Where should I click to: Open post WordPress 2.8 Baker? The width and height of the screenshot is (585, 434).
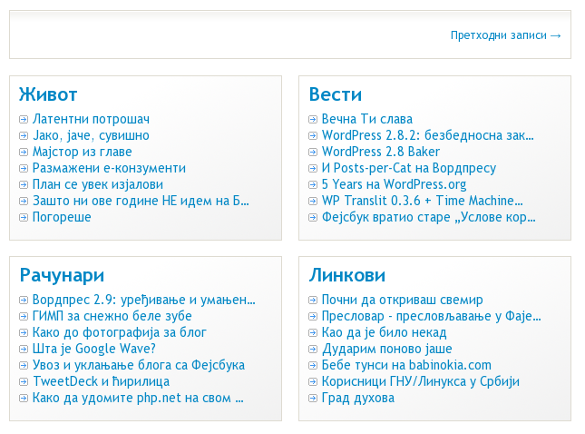click(x=381, y=152)
